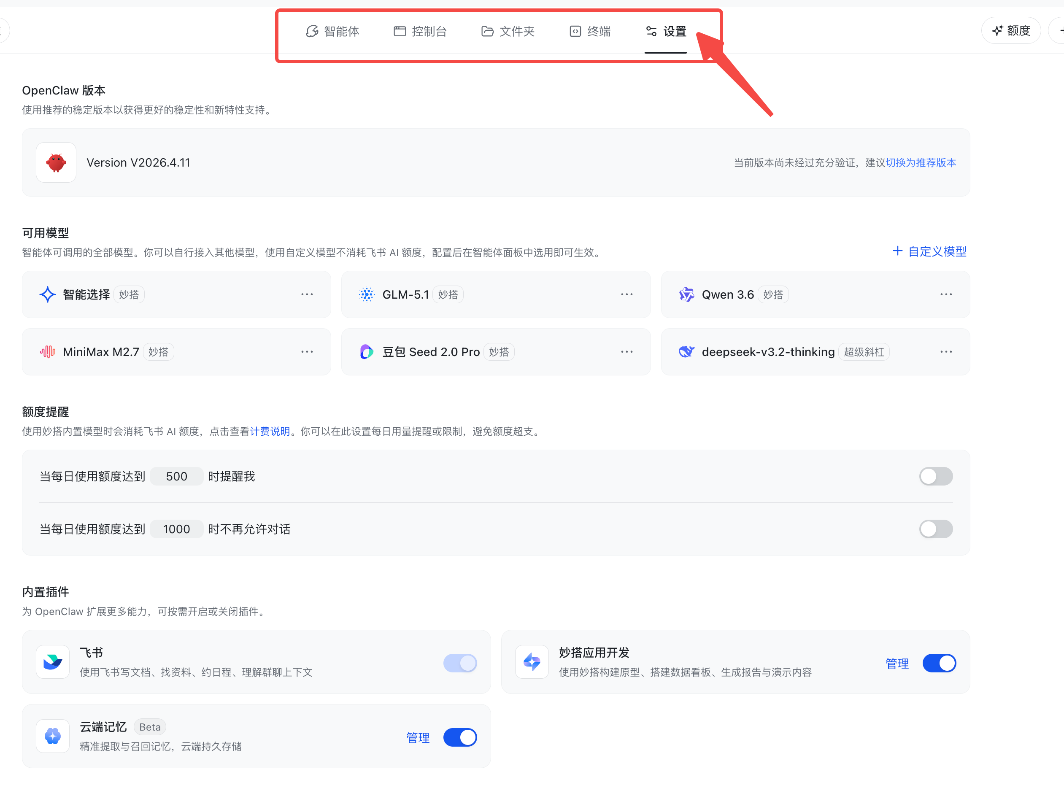This screenshot has width=1064, height=804.
Task: Open more options for GLM-5.1 model
Action: coord(626,294)
